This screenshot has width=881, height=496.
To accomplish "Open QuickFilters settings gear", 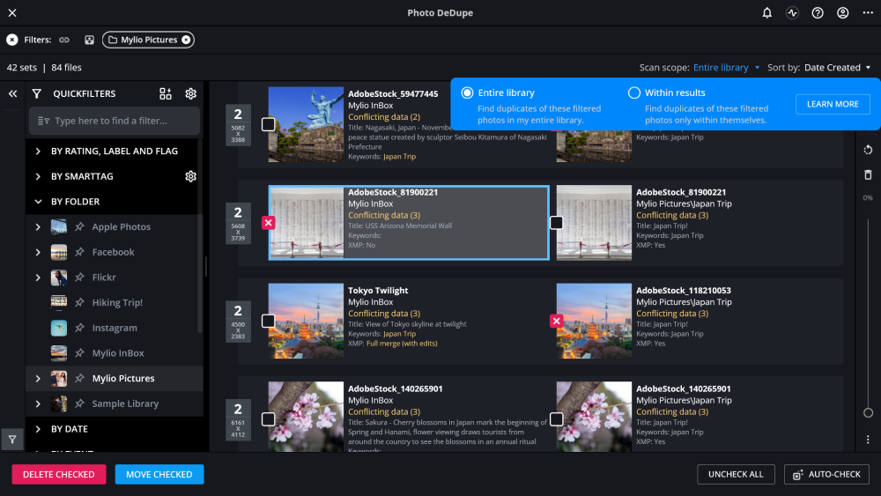I will (190, 94).
